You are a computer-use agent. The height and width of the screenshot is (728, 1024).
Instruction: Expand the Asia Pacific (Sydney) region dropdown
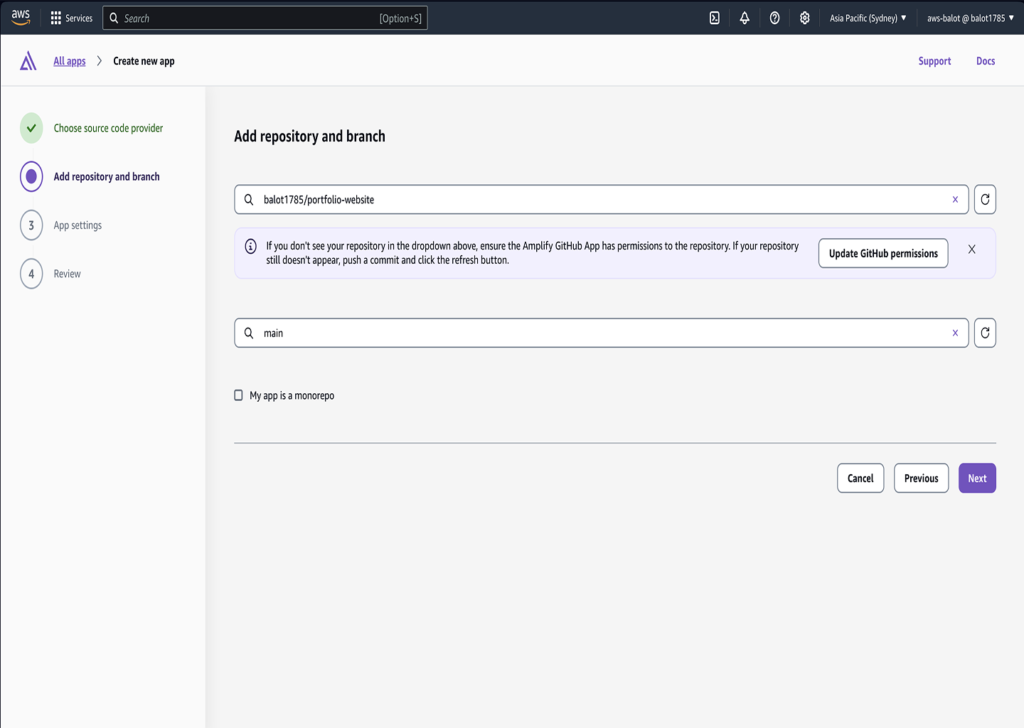pos(868,18)
